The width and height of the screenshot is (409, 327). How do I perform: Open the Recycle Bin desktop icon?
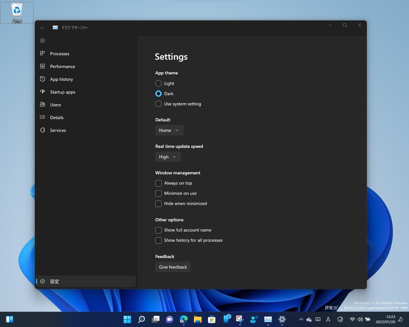coord(17,13)
